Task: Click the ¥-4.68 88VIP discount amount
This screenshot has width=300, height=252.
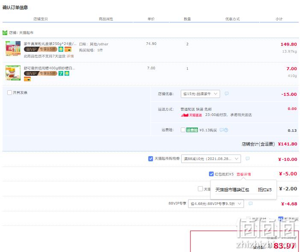Action: click(289, 204)
